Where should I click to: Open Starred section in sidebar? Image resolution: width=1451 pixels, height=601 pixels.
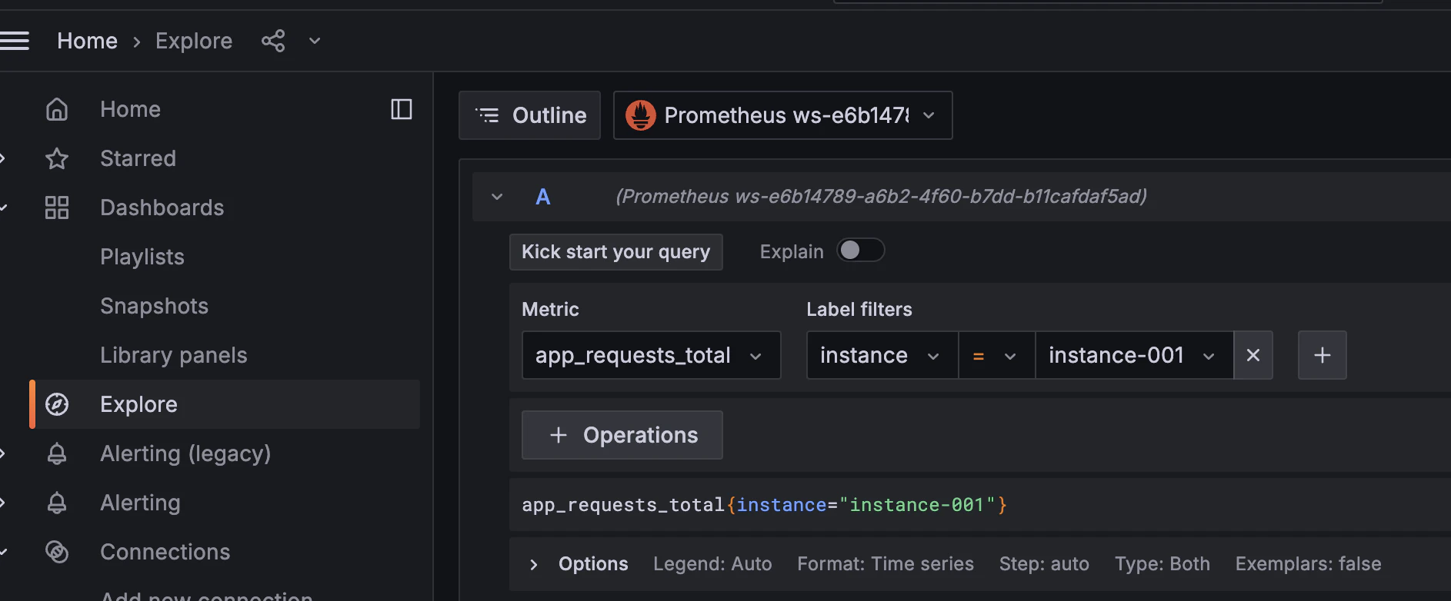[x=138, y=158]
